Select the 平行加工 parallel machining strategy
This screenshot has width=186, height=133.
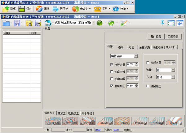(x=87, y=121)
